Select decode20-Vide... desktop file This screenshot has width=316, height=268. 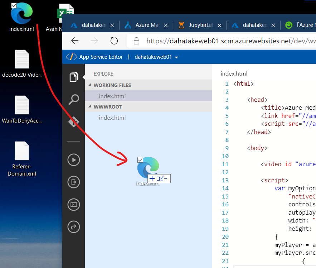click(x=22, y=63)
